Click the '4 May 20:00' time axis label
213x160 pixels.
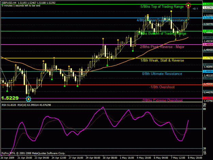(144, 158)
